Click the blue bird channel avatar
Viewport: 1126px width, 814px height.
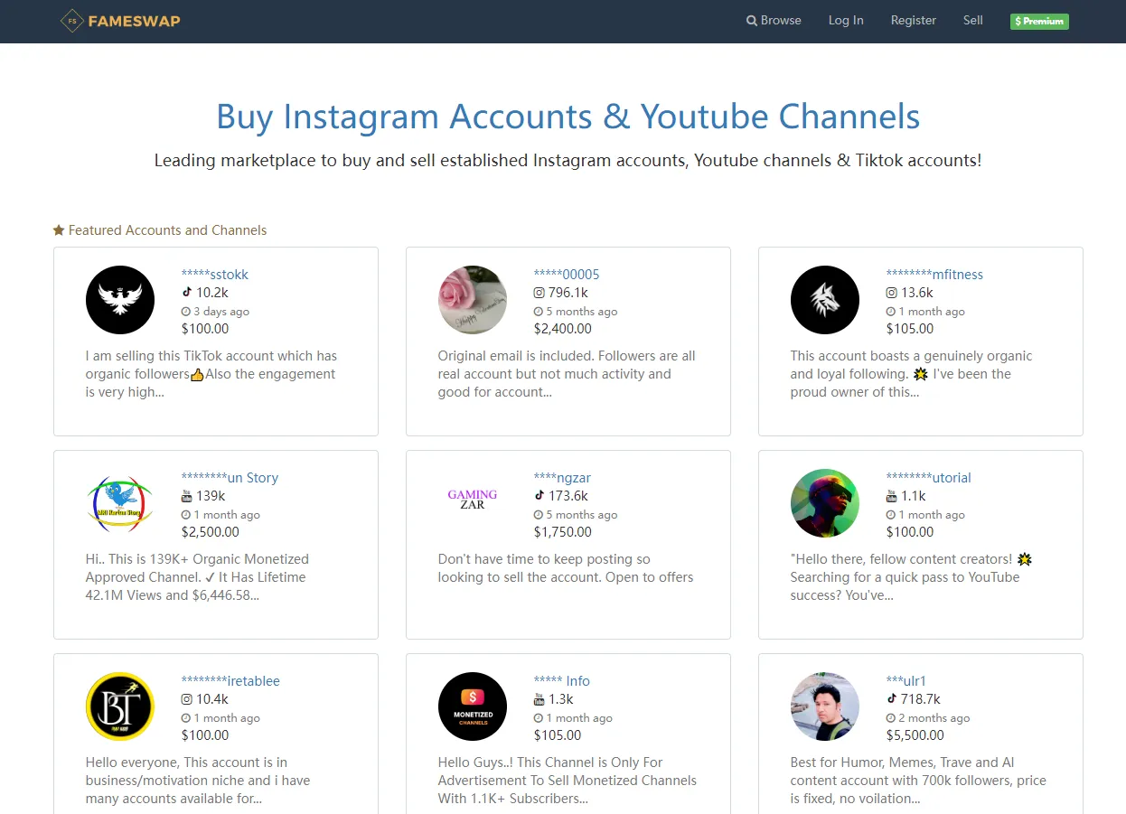120,503
